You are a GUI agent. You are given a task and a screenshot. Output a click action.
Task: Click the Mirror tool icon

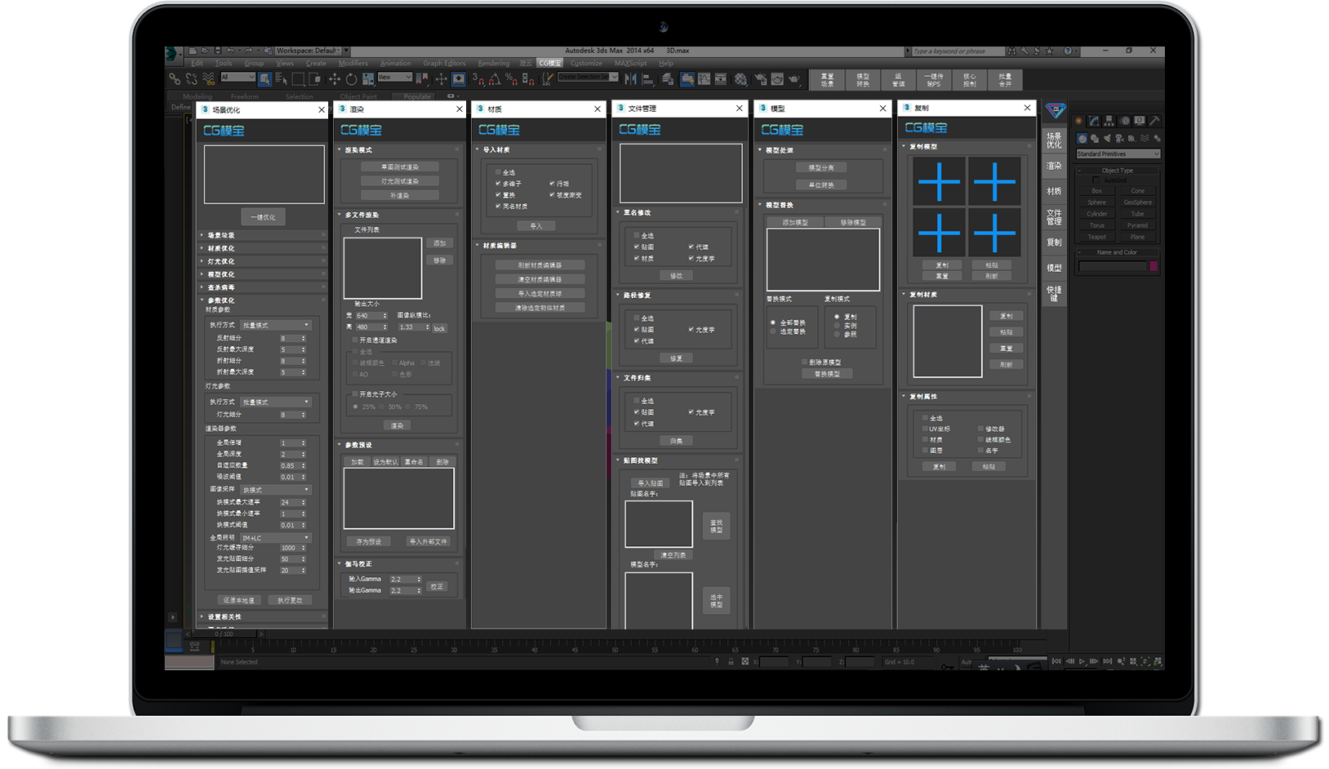click(x=630, y=79)
